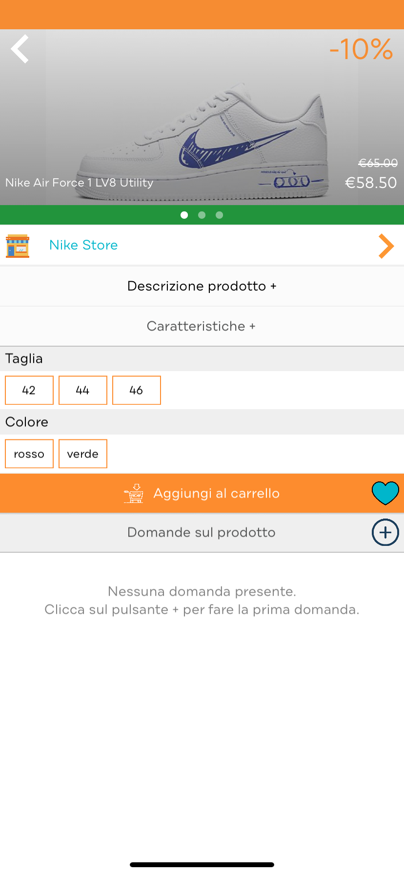Image resolution: width=404 pixels, height=875 pixels.
Task: Tap the Domande sul prodotto header
Action: [x=201, y=532]
